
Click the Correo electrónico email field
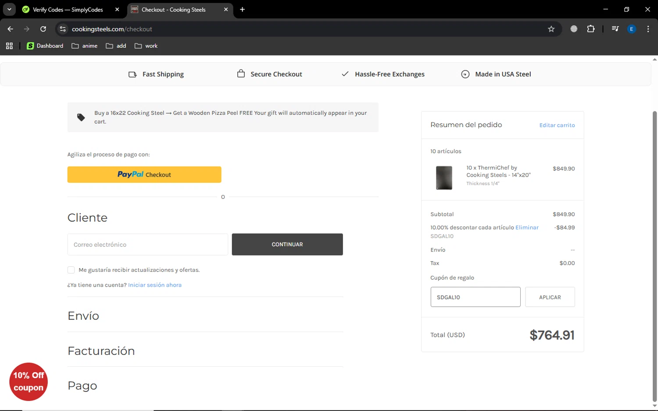(147, 244)
